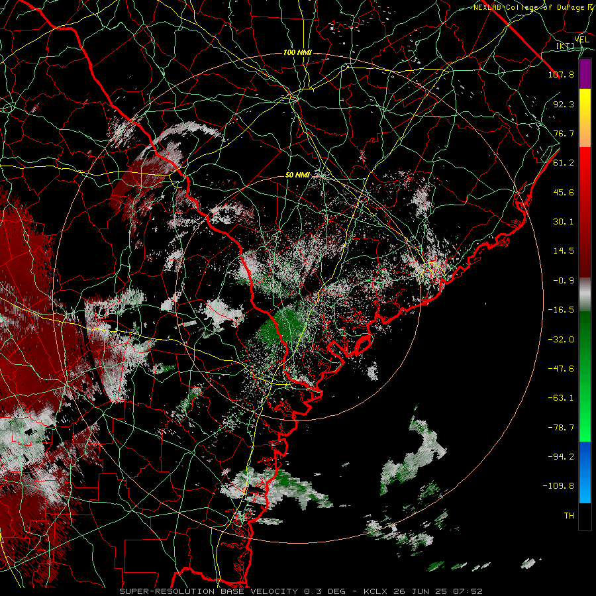
Task: Click the Super-Resolution Base Velocity caption
Action: (301, 591)
